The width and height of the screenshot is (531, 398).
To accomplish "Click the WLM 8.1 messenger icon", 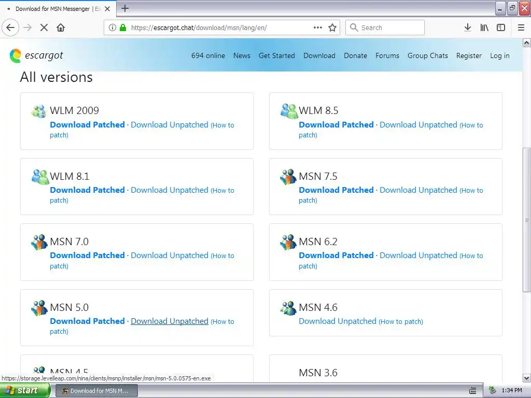I will click(40, 177).
